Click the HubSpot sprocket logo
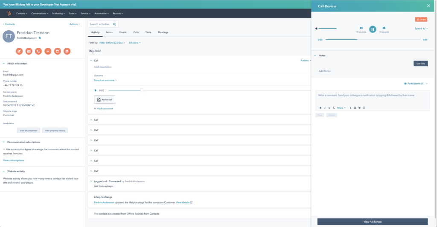The width and height of the screenshot is (437, 227). pos(9,13)
